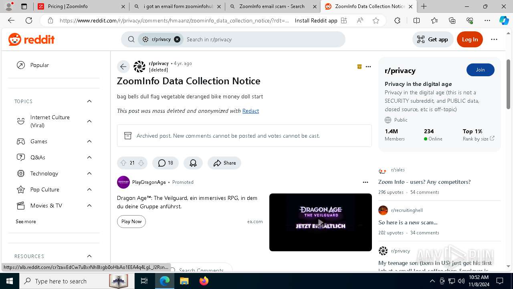The width and height of the screenshot is (513, 289).
Task: Open post options three-dot menu
Action: point(368,67)
